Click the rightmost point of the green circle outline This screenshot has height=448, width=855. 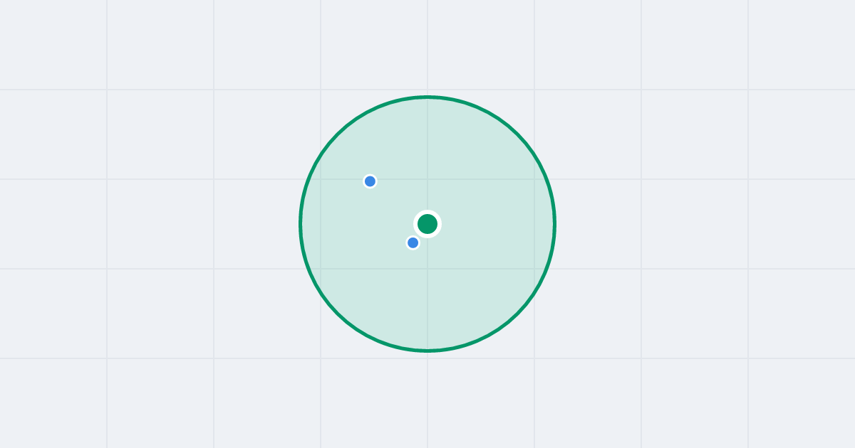(x=554, y=224)
